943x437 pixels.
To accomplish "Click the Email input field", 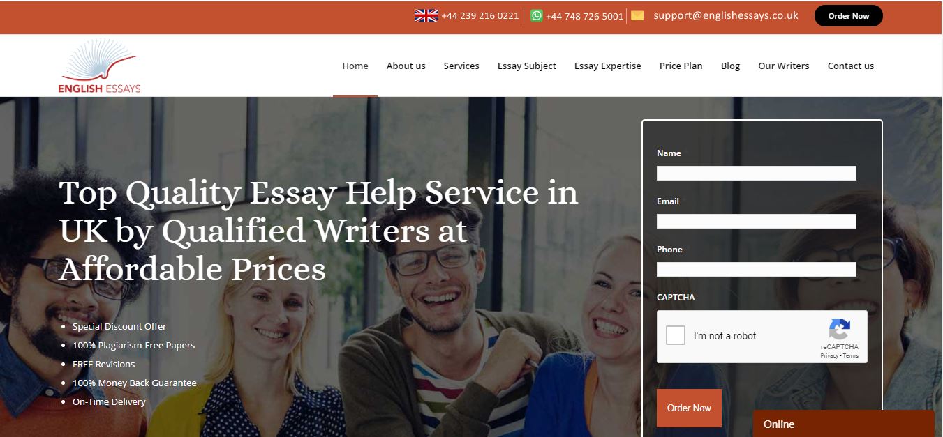I will (x=756, y=221).
